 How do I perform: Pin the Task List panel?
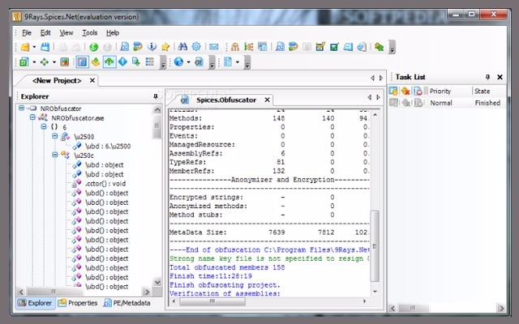(487, 77)
